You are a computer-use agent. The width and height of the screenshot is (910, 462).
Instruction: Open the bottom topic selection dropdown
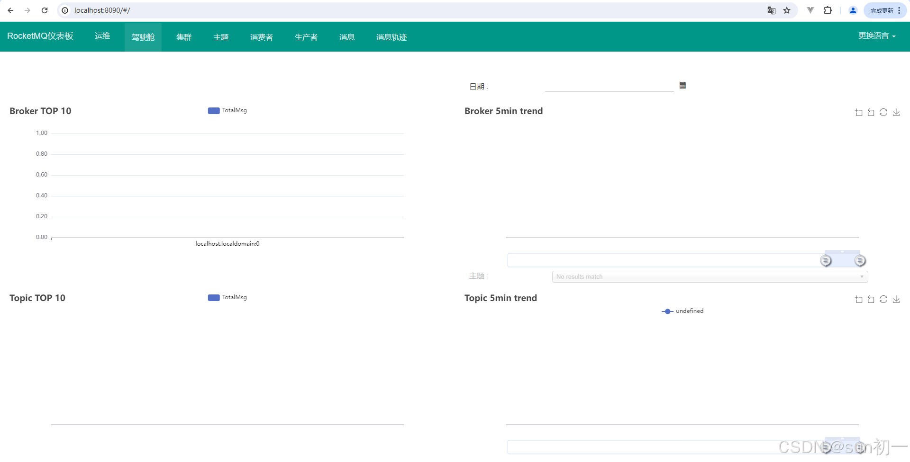(682, 447)
